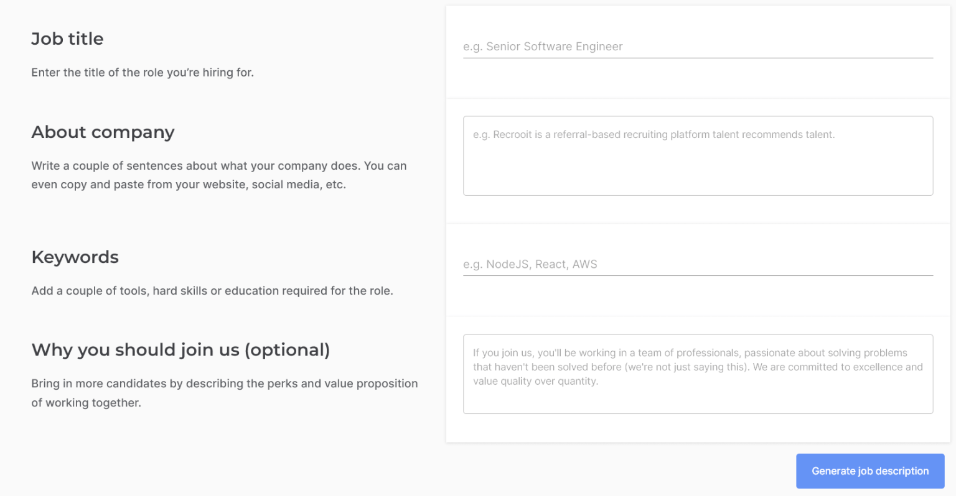Select the Keywords input field

click(x=697, y=264)
